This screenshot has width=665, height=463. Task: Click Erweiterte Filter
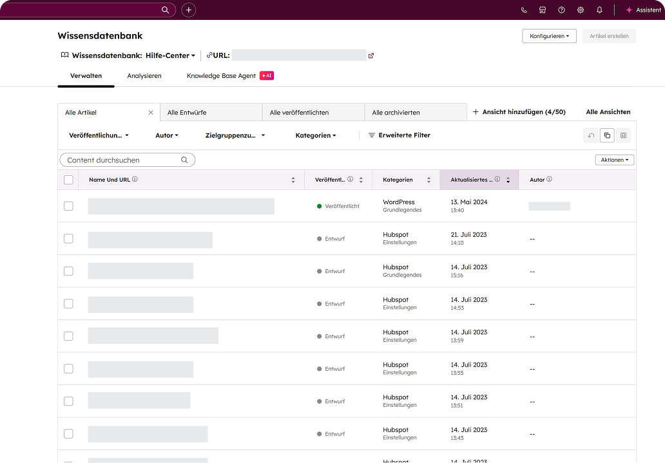point(400,135)
